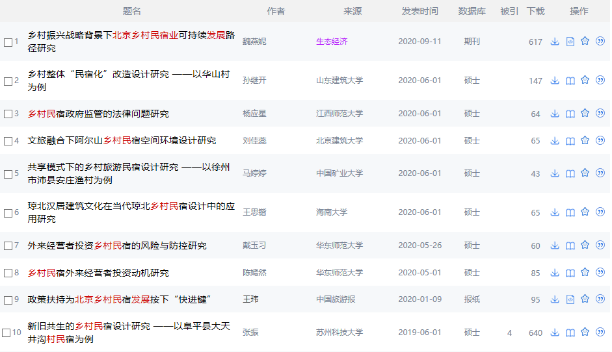
Task: Download the 中国旅游报 newspaper article
Action: (x=555, y=299)
